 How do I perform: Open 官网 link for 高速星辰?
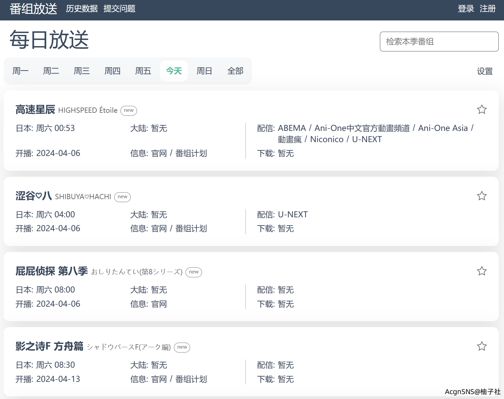pos(159,153)
